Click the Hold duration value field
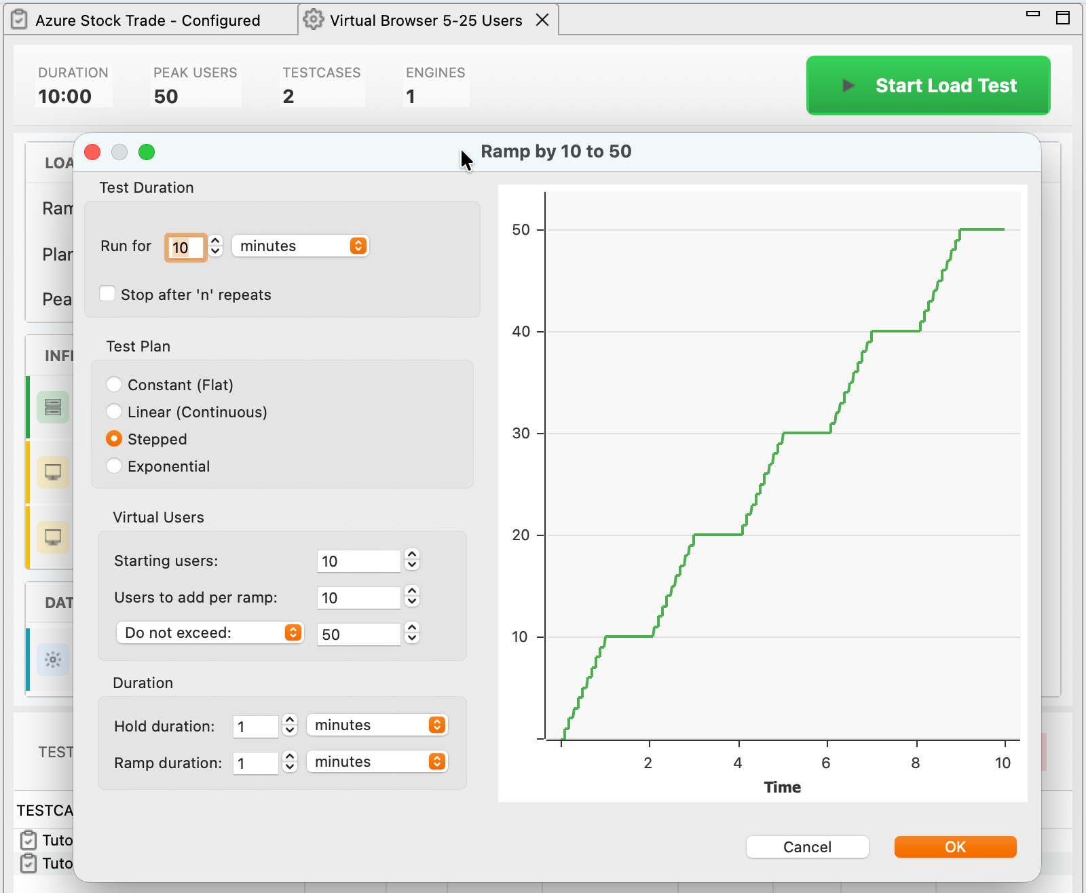The image size is (1086, 893). [255, 727]
